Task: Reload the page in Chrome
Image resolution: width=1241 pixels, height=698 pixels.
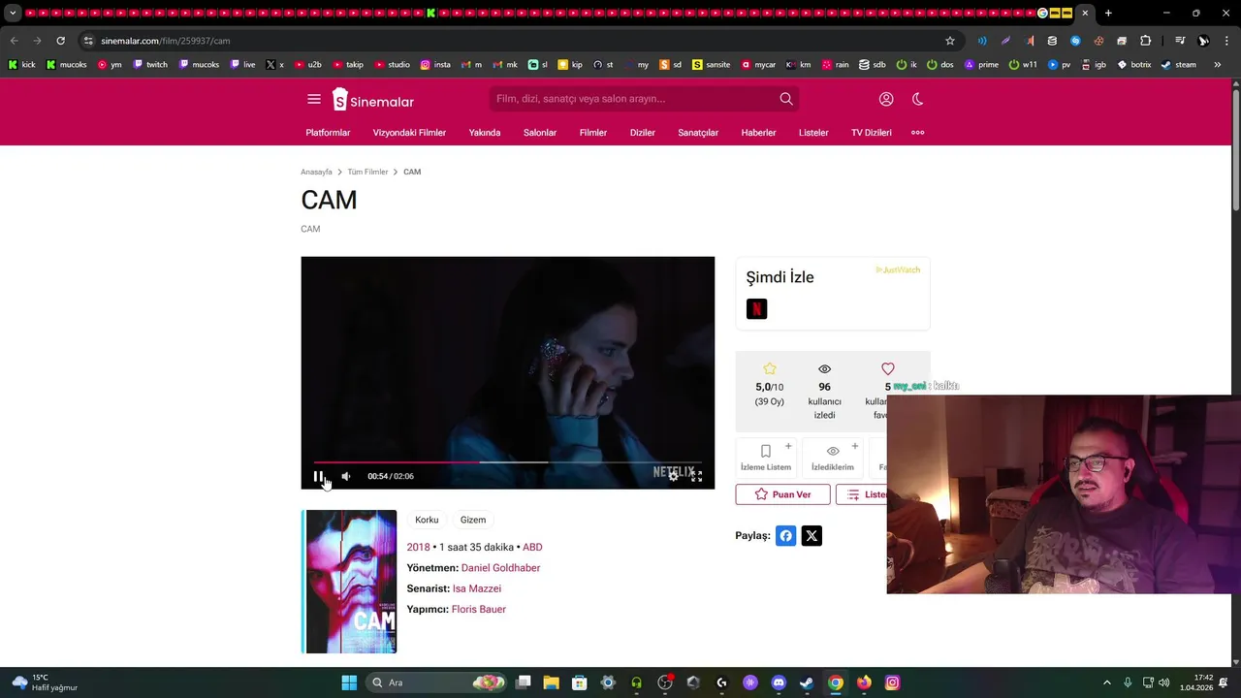Action: (x=60, y=41)
